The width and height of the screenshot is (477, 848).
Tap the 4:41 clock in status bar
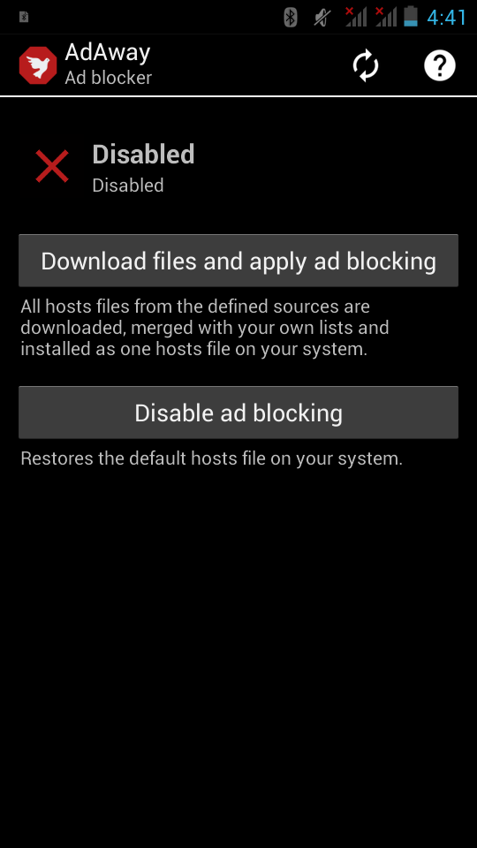(x=447, y=18)
